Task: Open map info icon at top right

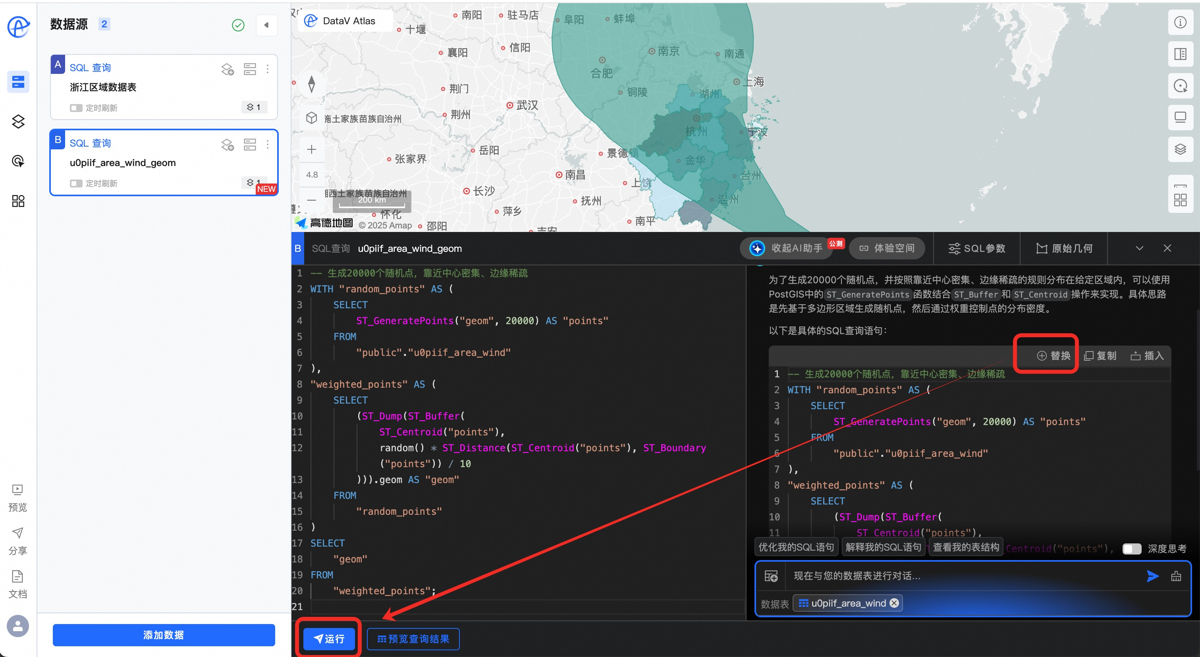Action: [1180, 22]
